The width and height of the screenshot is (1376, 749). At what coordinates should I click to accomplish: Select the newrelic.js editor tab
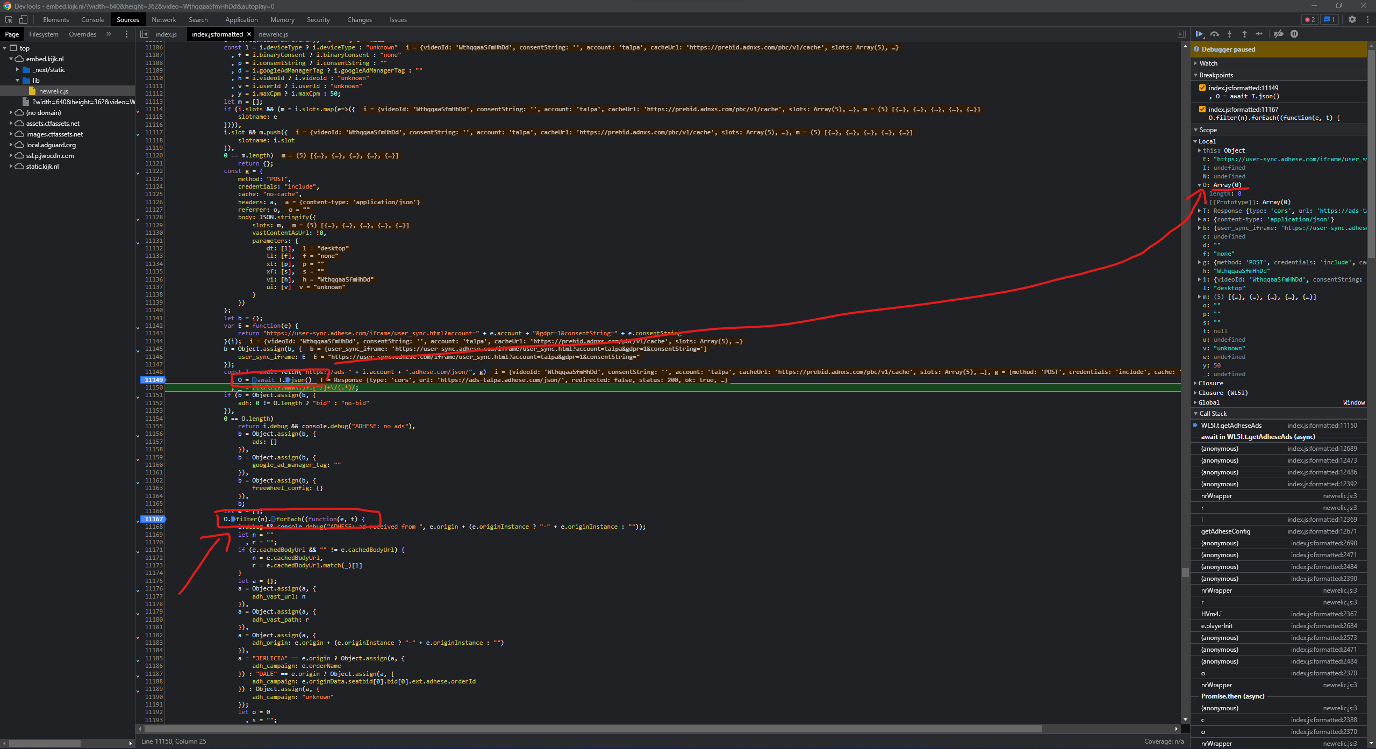(274, 34)
